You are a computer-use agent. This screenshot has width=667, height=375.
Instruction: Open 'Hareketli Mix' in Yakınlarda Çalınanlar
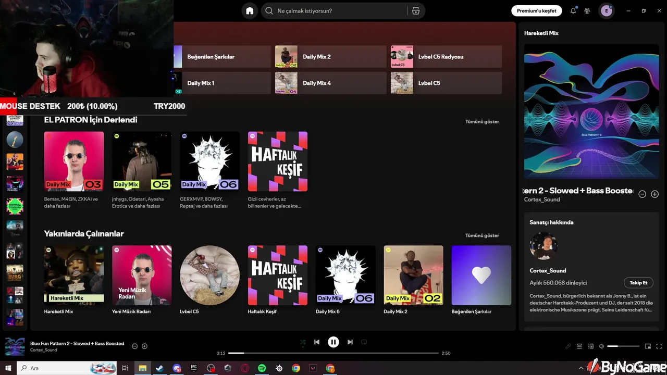74,281
